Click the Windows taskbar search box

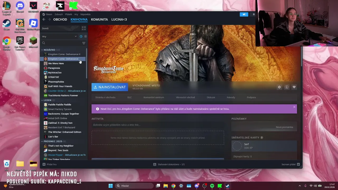click(135, 186)
